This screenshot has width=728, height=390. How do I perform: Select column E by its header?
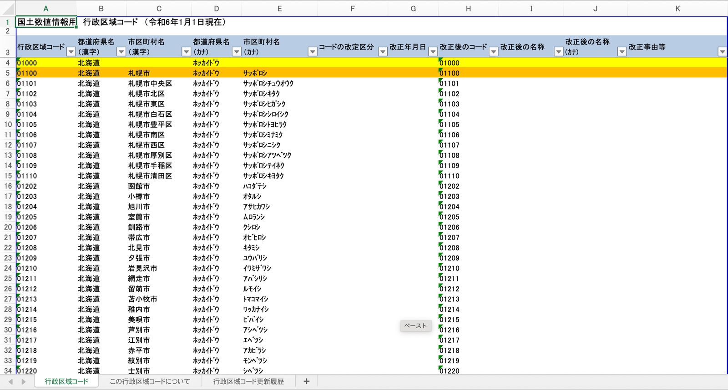(x=279, y=9)
